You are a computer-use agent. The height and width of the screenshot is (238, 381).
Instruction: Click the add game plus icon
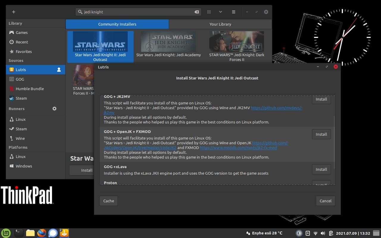14,12
